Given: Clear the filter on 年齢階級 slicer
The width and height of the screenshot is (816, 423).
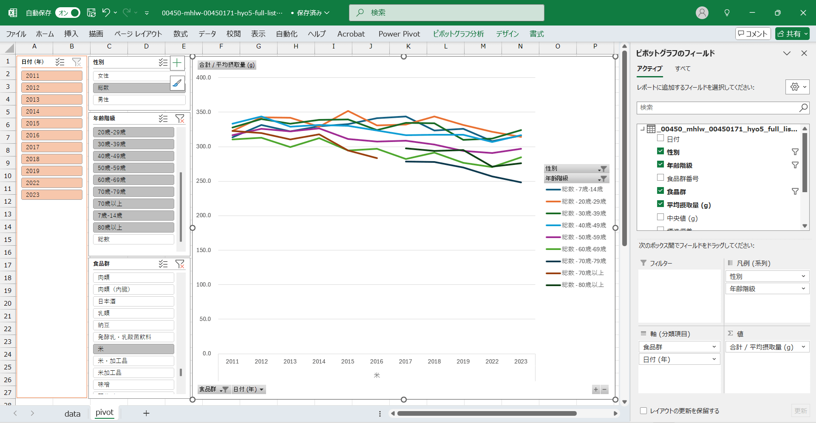Looking at the screenshot, I should [x=180, y=119].
